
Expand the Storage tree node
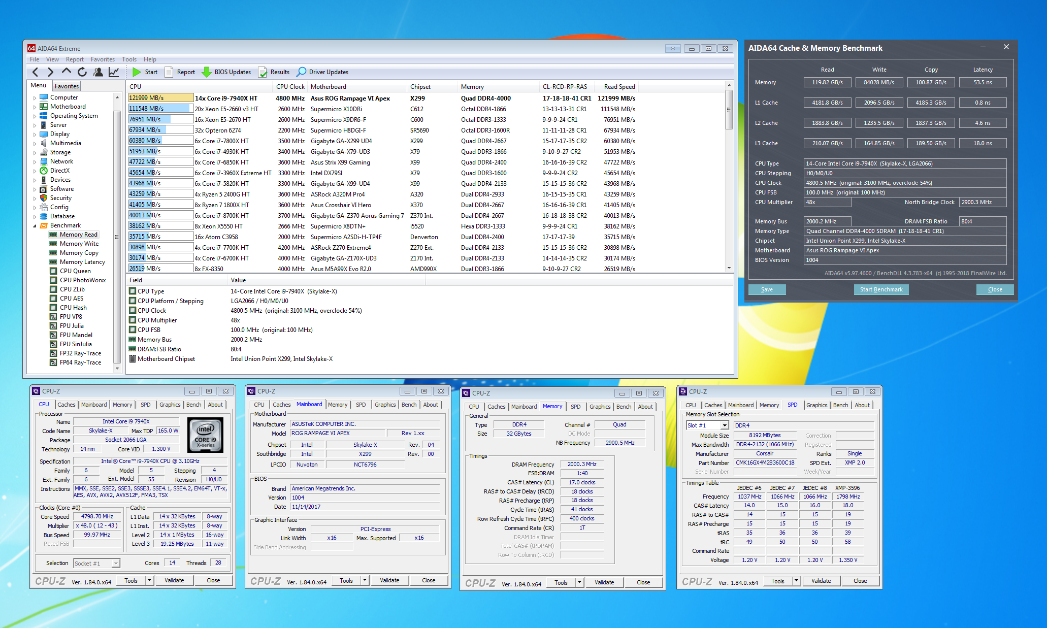[x=35, y=153]
